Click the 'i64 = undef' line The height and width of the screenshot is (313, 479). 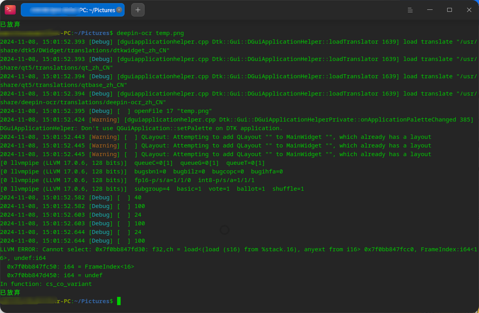click(x=55, y=275)
